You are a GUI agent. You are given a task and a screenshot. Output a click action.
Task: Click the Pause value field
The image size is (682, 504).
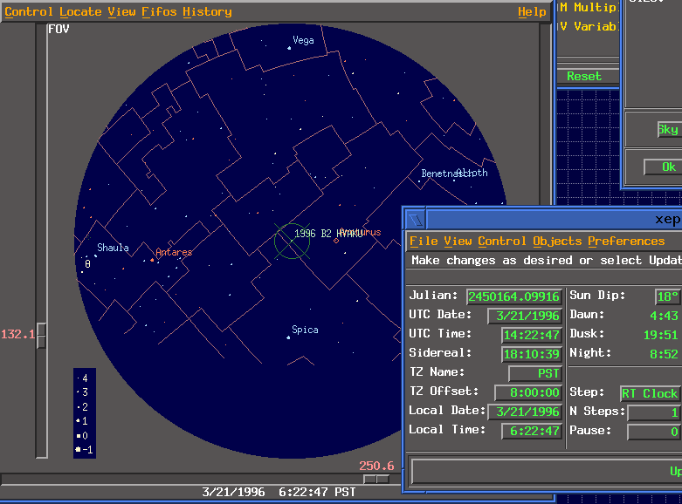(654, 432)
